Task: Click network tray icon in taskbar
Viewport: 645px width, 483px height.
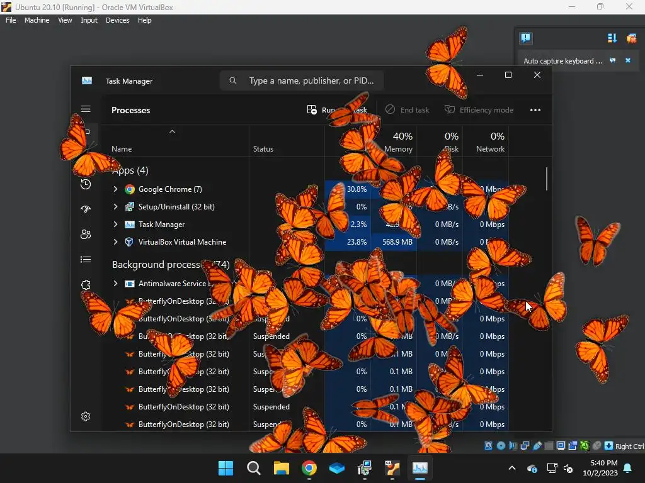Action: pyautogui.click(x=552, y=468)
